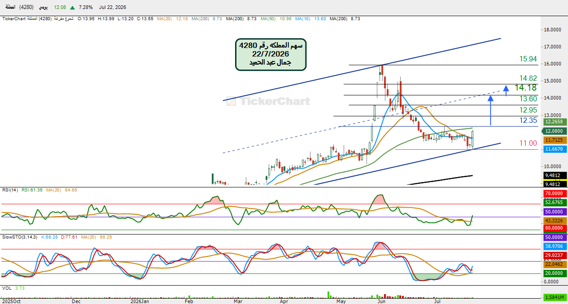The width and height of the screenshot is (568, 304).
Task: Click the orange 11.7125 price axis tag
Action: (555, 140)
